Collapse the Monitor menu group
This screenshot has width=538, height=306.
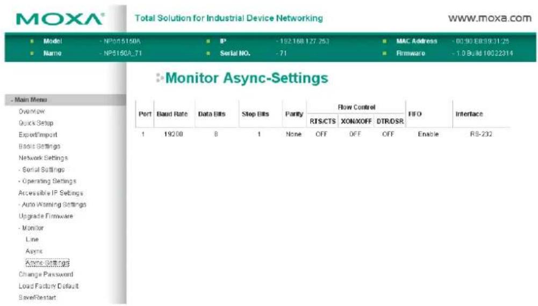click(x=32, y=228)
